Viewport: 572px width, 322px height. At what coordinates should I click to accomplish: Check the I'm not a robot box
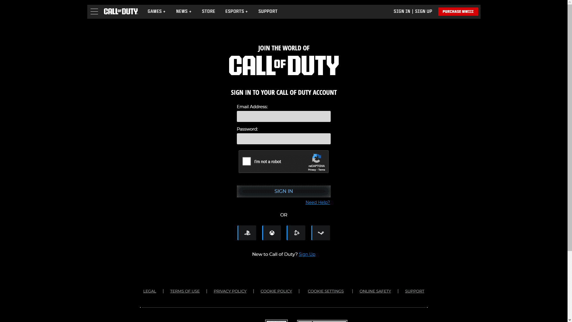point(246,161)
